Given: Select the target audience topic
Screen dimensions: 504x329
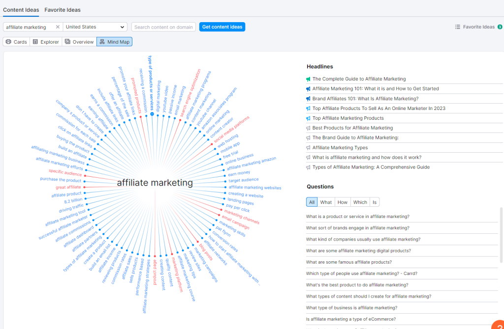Looking at the screenshot, I should click(x=243, y=181).
